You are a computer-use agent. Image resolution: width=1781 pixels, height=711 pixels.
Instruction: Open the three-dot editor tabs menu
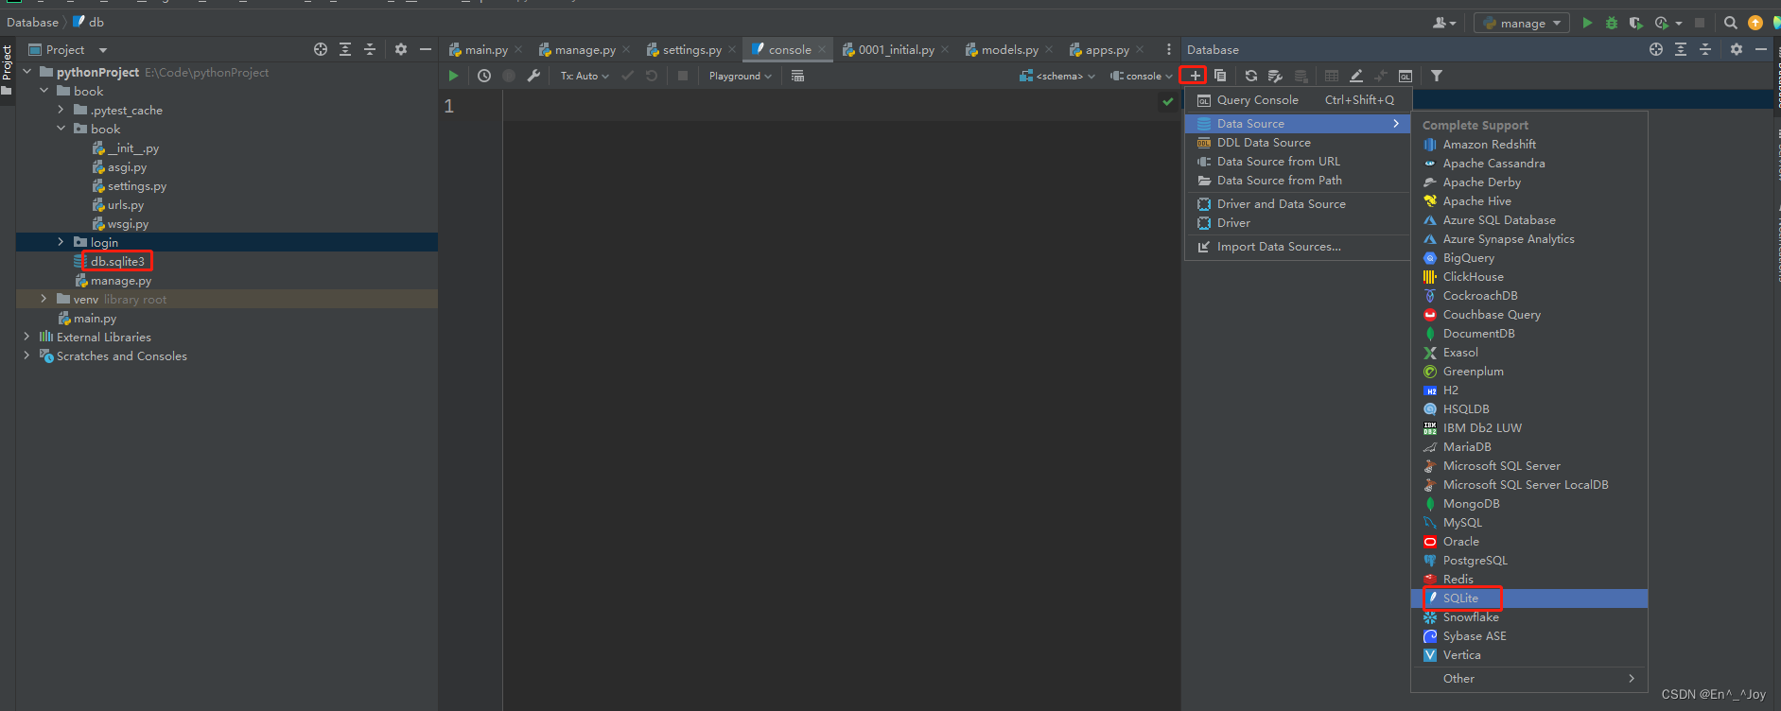1169,49
